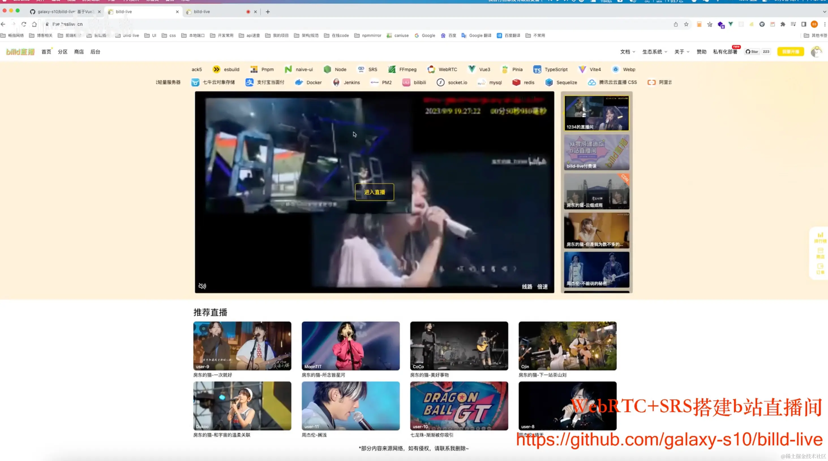The height and width of the screenshot is (461, 828).
Task: Click the user avatar in header
Action: (816, 52)
